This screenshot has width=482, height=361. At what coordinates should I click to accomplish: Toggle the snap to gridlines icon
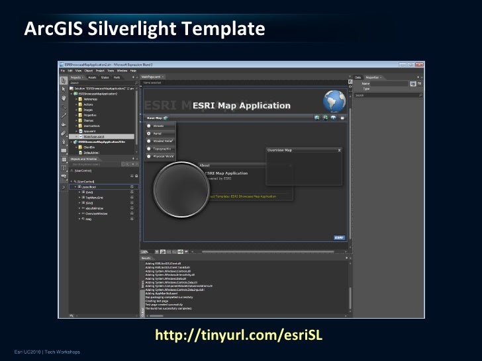(175, 252)
